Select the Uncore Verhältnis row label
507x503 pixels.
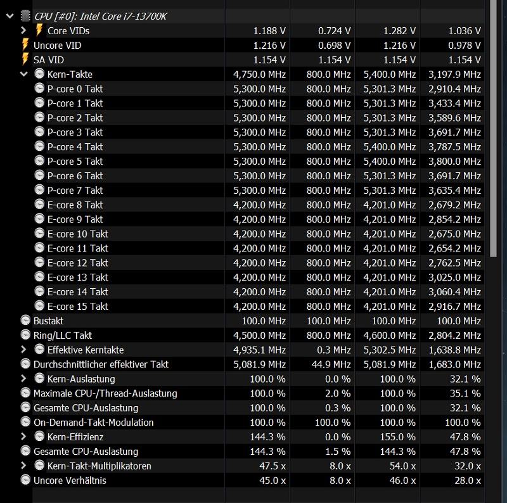(70, 480)
